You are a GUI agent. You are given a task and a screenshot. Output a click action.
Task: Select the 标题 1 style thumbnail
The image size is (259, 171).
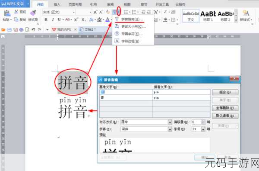208,16
